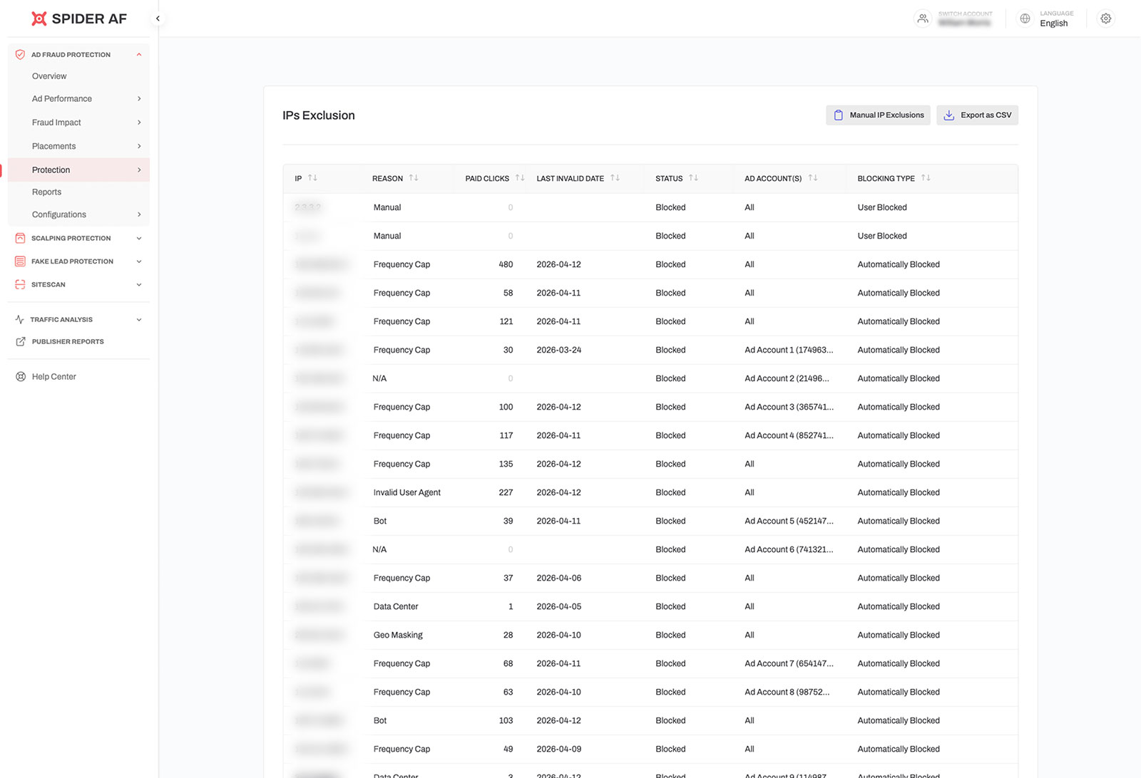Viewport: 1141px width, 778px height.
Task: Click the Ad Fraud Protection shield icon
Action: pyautogui.click(x=19, y=54)
